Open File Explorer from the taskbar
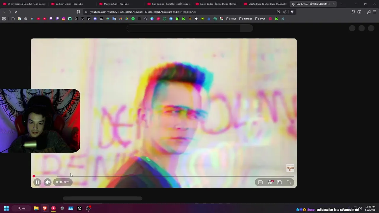This screenshot has height=213, width=379. tap(36, 208)
